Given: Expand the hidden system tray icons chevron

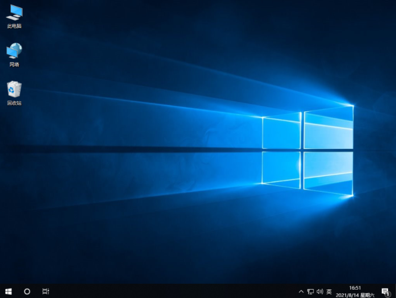Looking at the screenshot, I should [x=302, y=291].
